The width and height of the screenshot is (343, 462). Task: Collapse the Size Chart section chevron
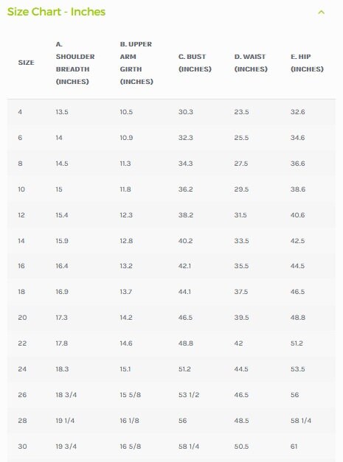click(x=321, y=13)
